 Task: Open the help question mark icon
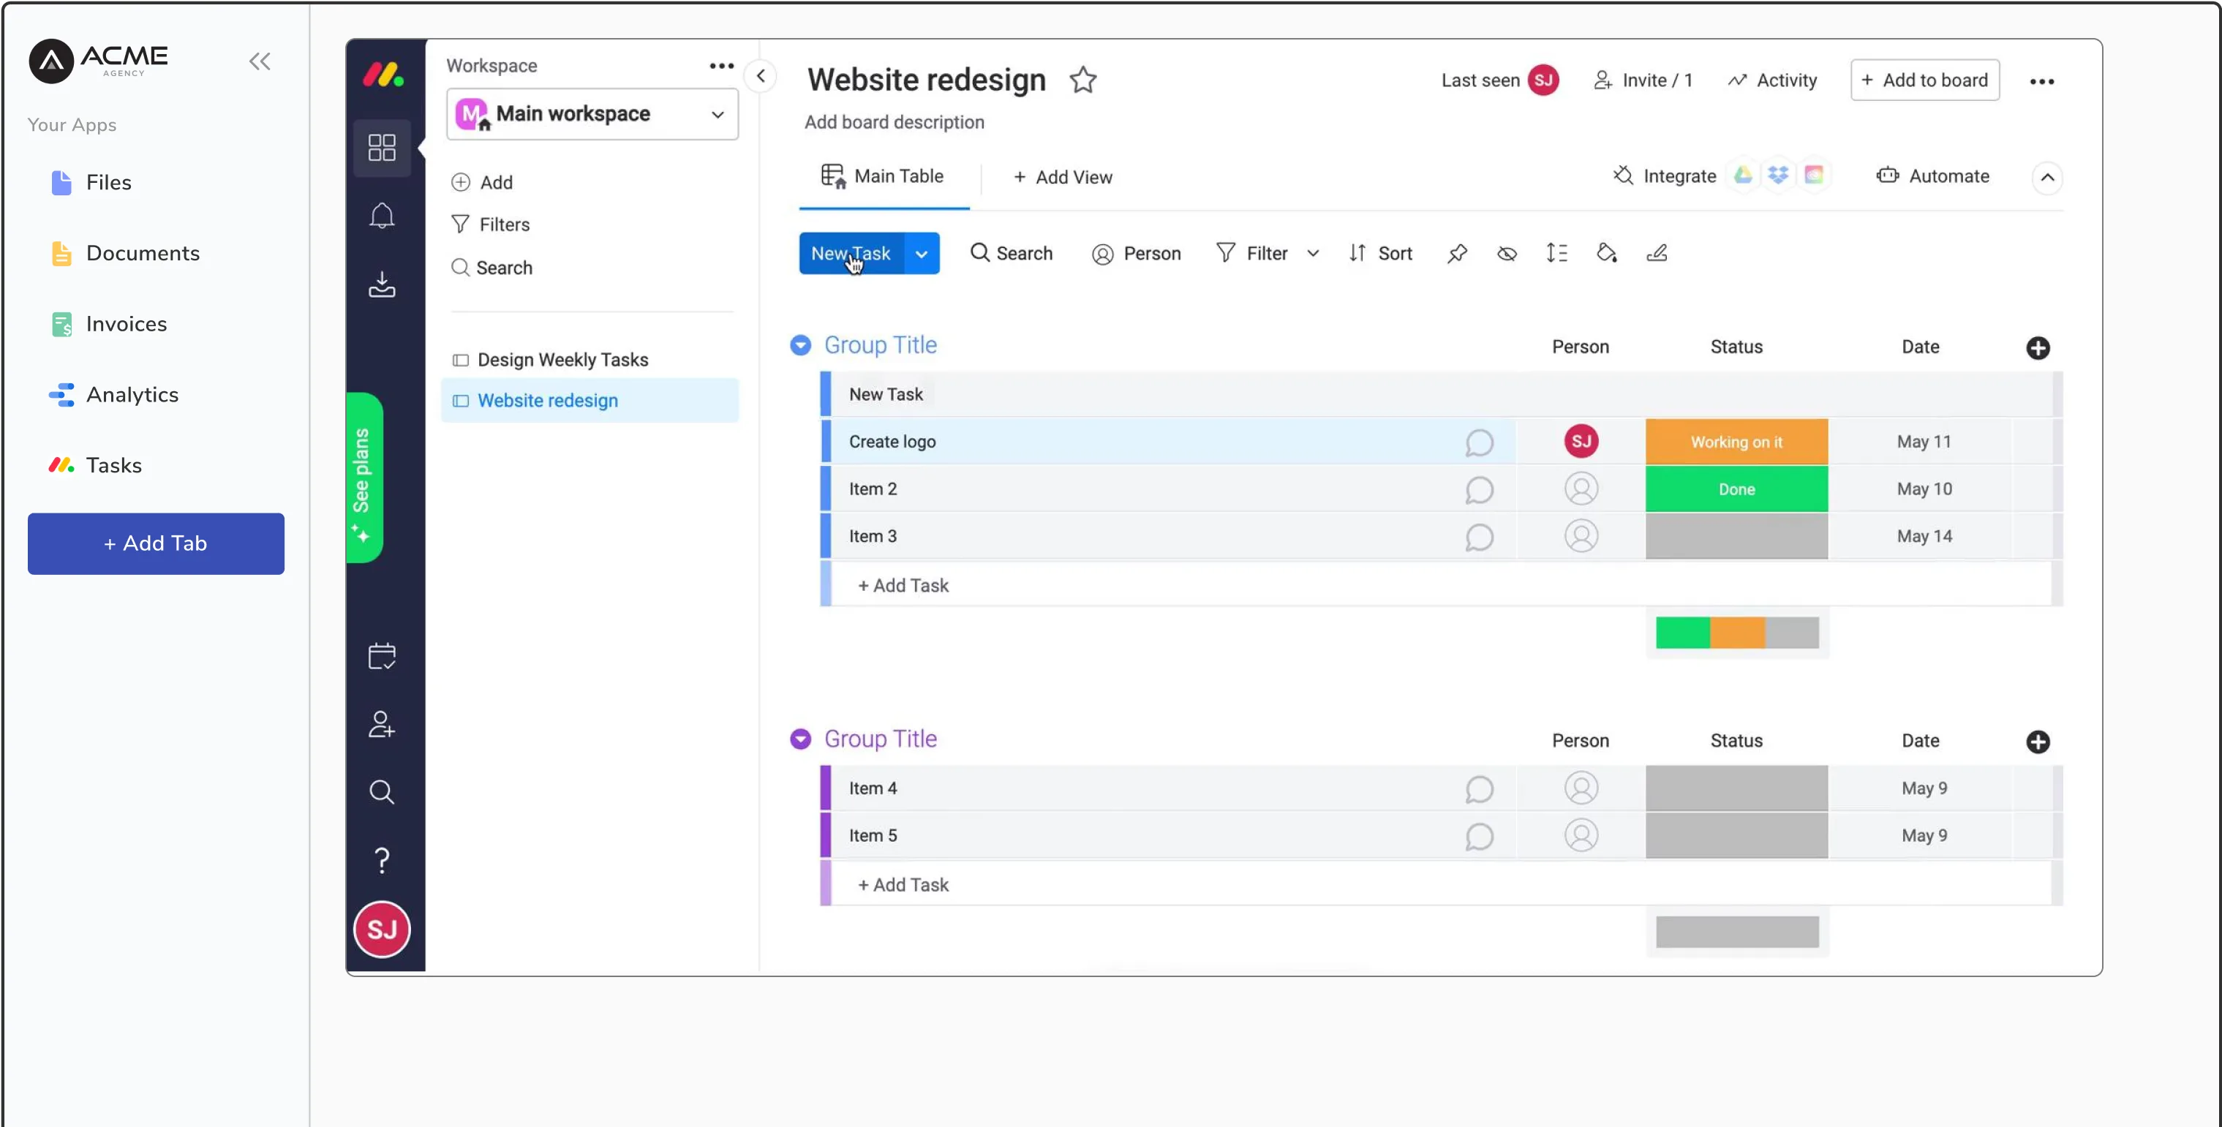(381, 859)
